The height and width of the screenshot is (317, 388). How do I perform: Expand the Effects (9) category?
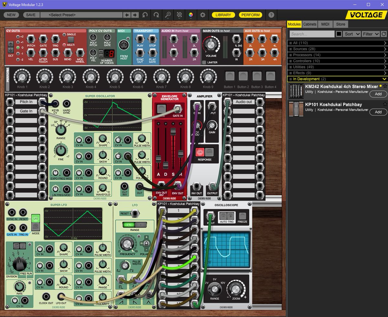click(x=337, y=73)
